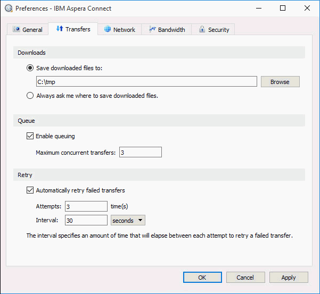Focus the Maximum concurrent transfers field
This screenshot has width=320, height=294.
pos(140,153)
